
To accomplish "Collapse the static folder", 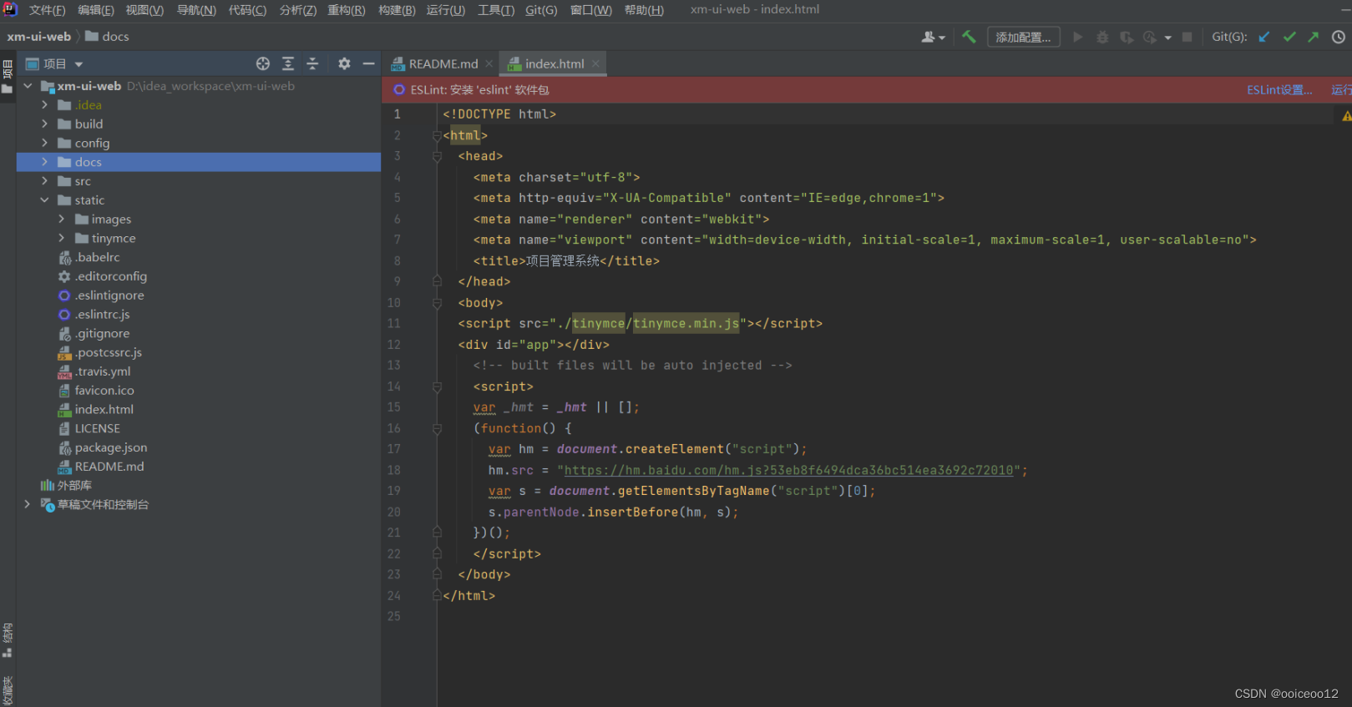I will pyautogui.click(x=45, y=200).
